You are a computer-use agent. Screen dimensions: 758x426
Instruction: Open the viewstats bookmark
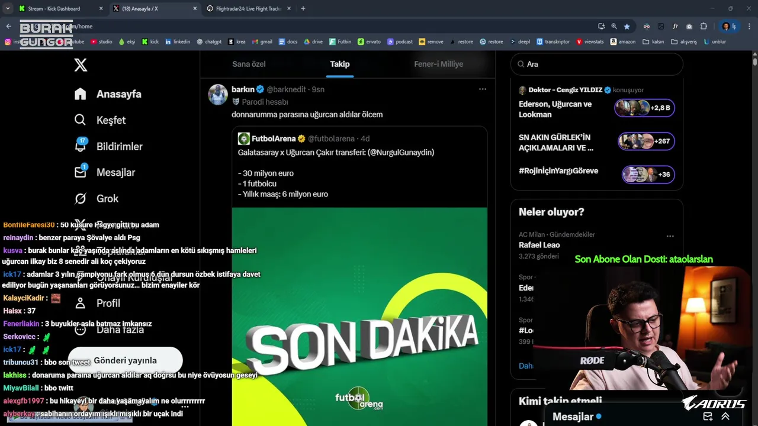[x=590, y=42]
